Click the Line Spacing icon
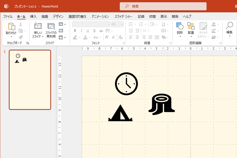Image resolution: width=237 pixels, height=158 pixels. pyautogui.click(x=152, y=24)
